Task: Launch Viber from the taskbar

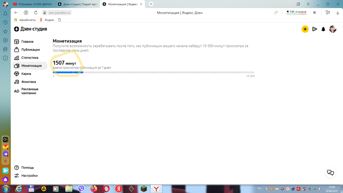Action: coord(81,189)
